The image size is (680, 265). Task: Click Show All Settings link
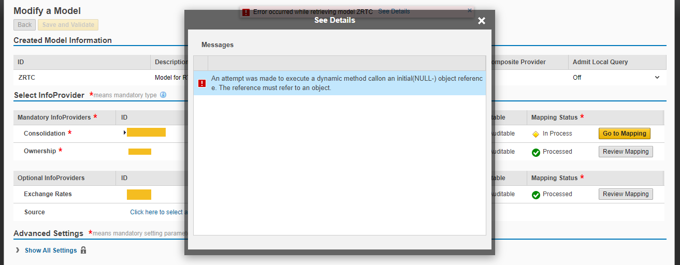(51, 251)
